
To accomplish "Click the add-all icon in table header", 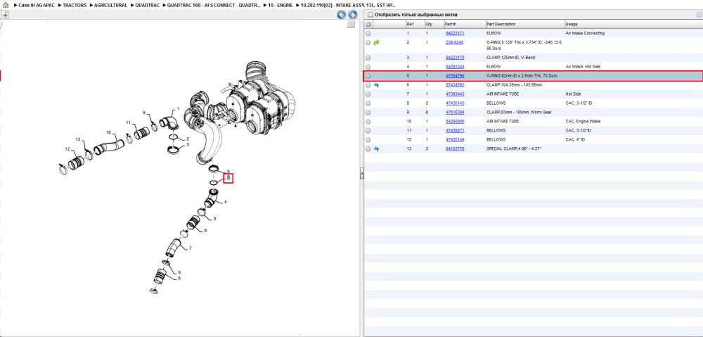I will click(x=368, y=24).
